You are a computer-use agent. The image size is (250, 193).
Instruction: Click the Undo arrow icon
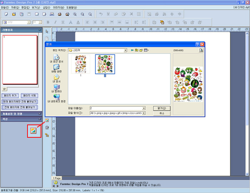tap(101, 14)
